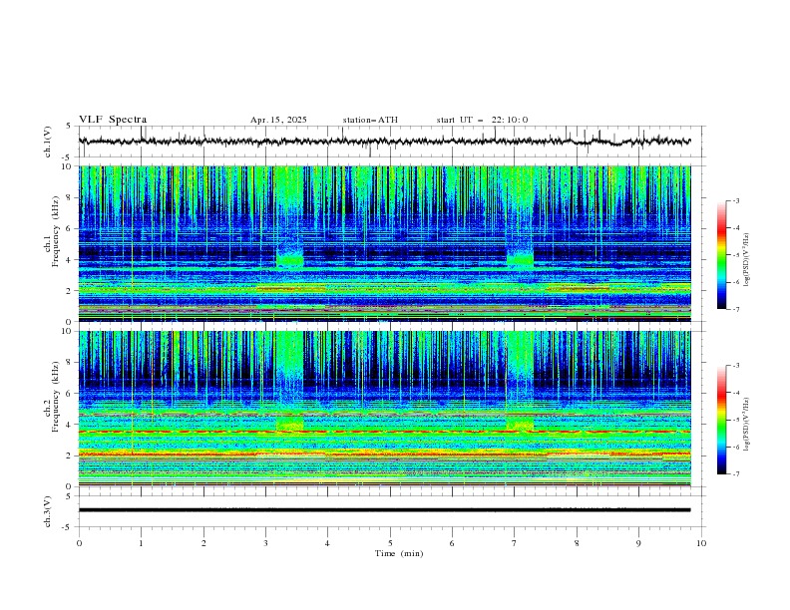This screenshot has width=790, height=610.
Task: Click the "-5" tick on ch.3(V) axis
Action: 68,527
